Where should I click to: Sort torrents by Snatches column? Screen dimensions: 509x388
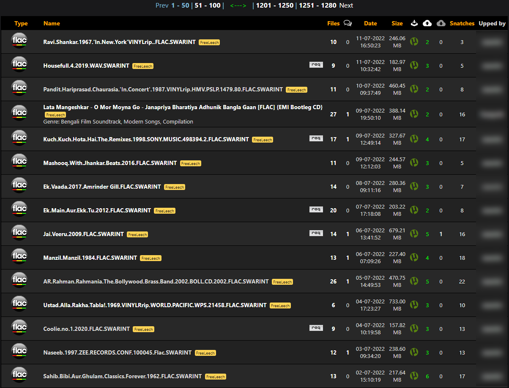tap(462, 23)
